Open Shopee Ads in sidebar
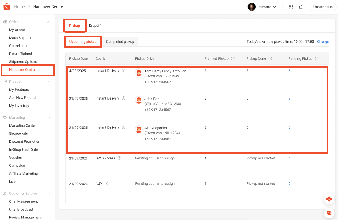 click(x=18, y=134)
